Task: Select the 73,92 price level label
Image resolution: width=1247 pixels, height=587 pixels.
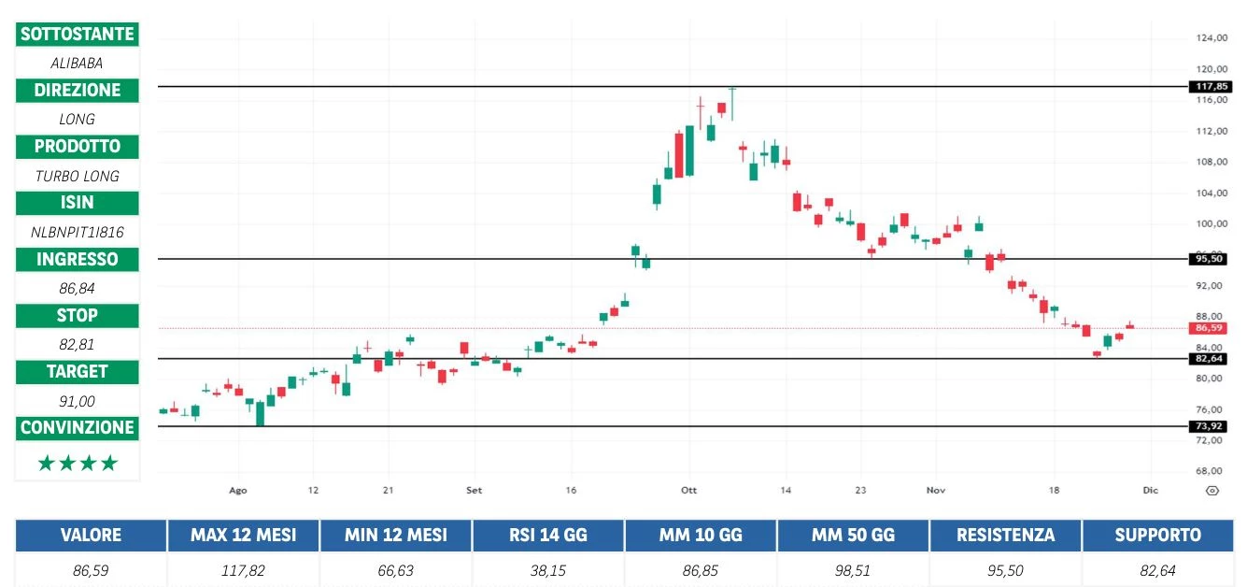Action: coord(1207,426)
